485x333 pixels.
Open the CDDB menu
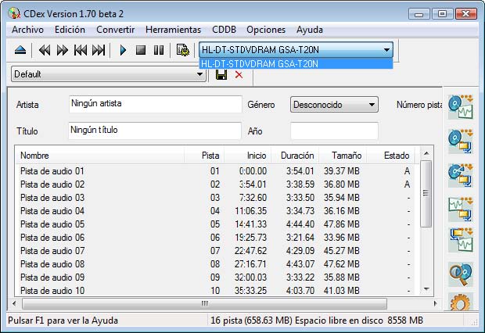224,30
